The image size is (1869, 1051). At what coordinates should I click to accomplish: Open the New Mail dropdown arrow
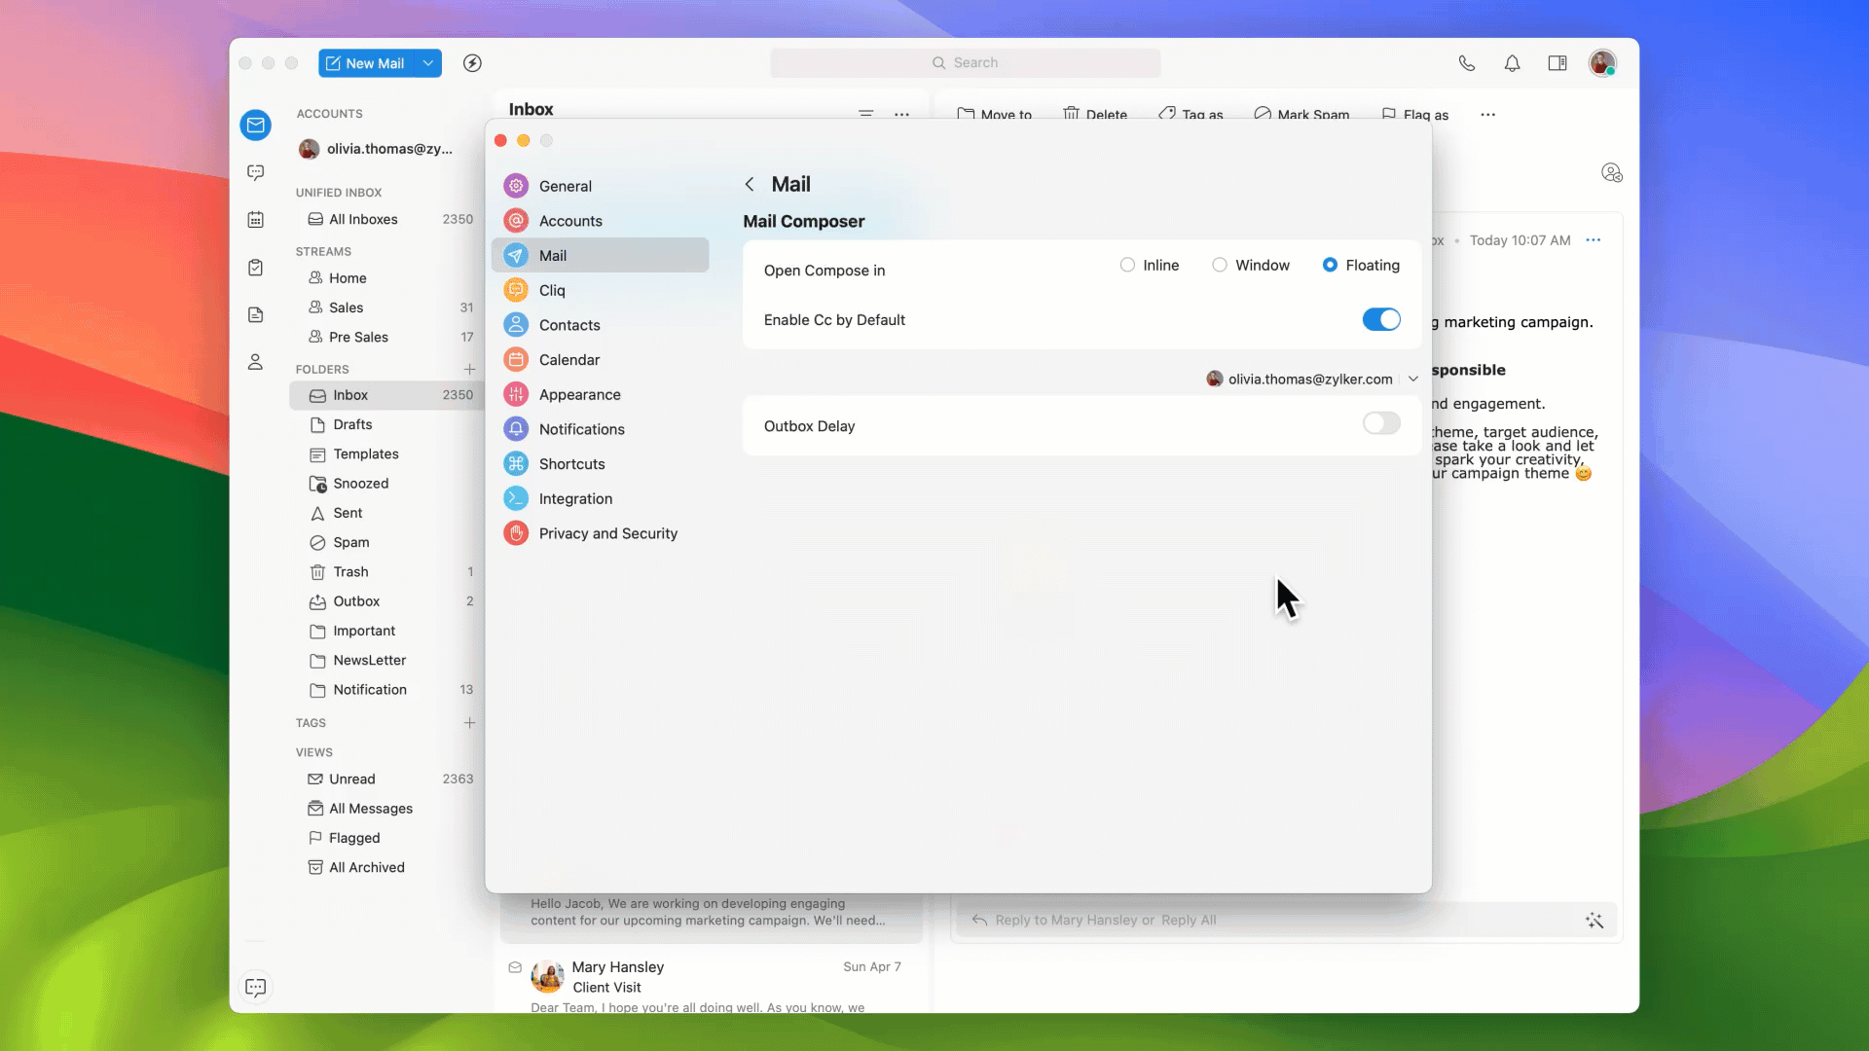[x=427, y=63]
